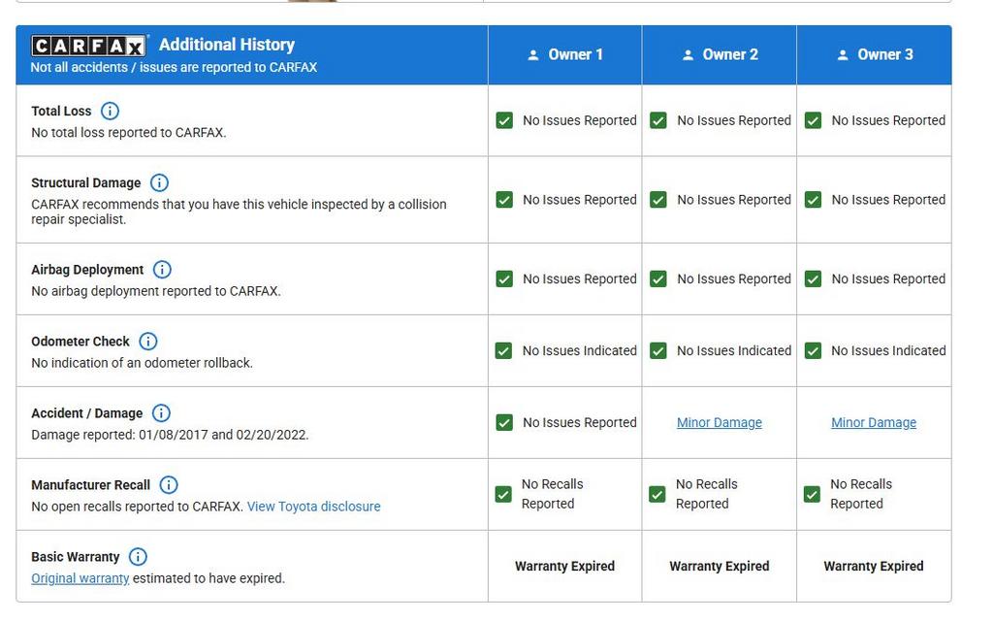Open the Manufacturer Recall info icon
This screenshot has width=993, height=622.
(169, 485)
